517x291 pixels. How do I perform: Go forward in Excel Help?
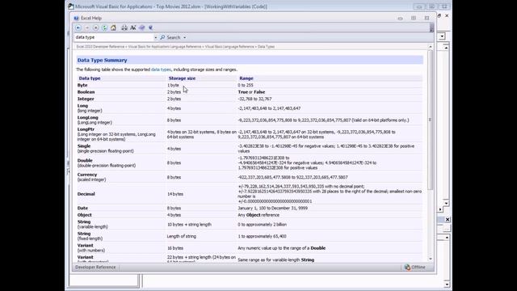point(87,27)
